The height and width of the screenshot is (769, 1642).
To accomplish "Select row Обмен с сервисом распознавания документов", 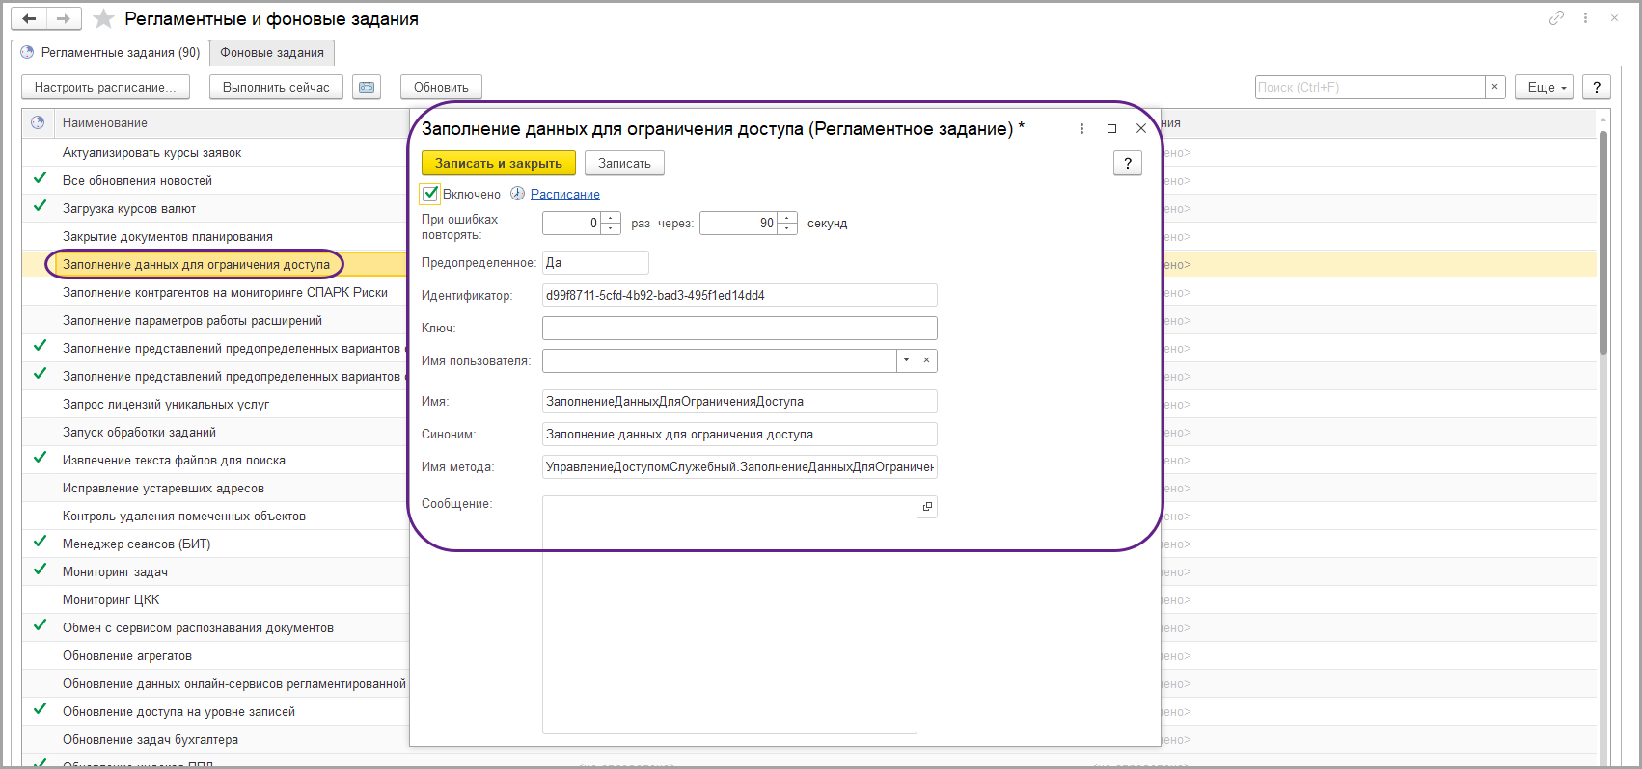I will point(198,627).
